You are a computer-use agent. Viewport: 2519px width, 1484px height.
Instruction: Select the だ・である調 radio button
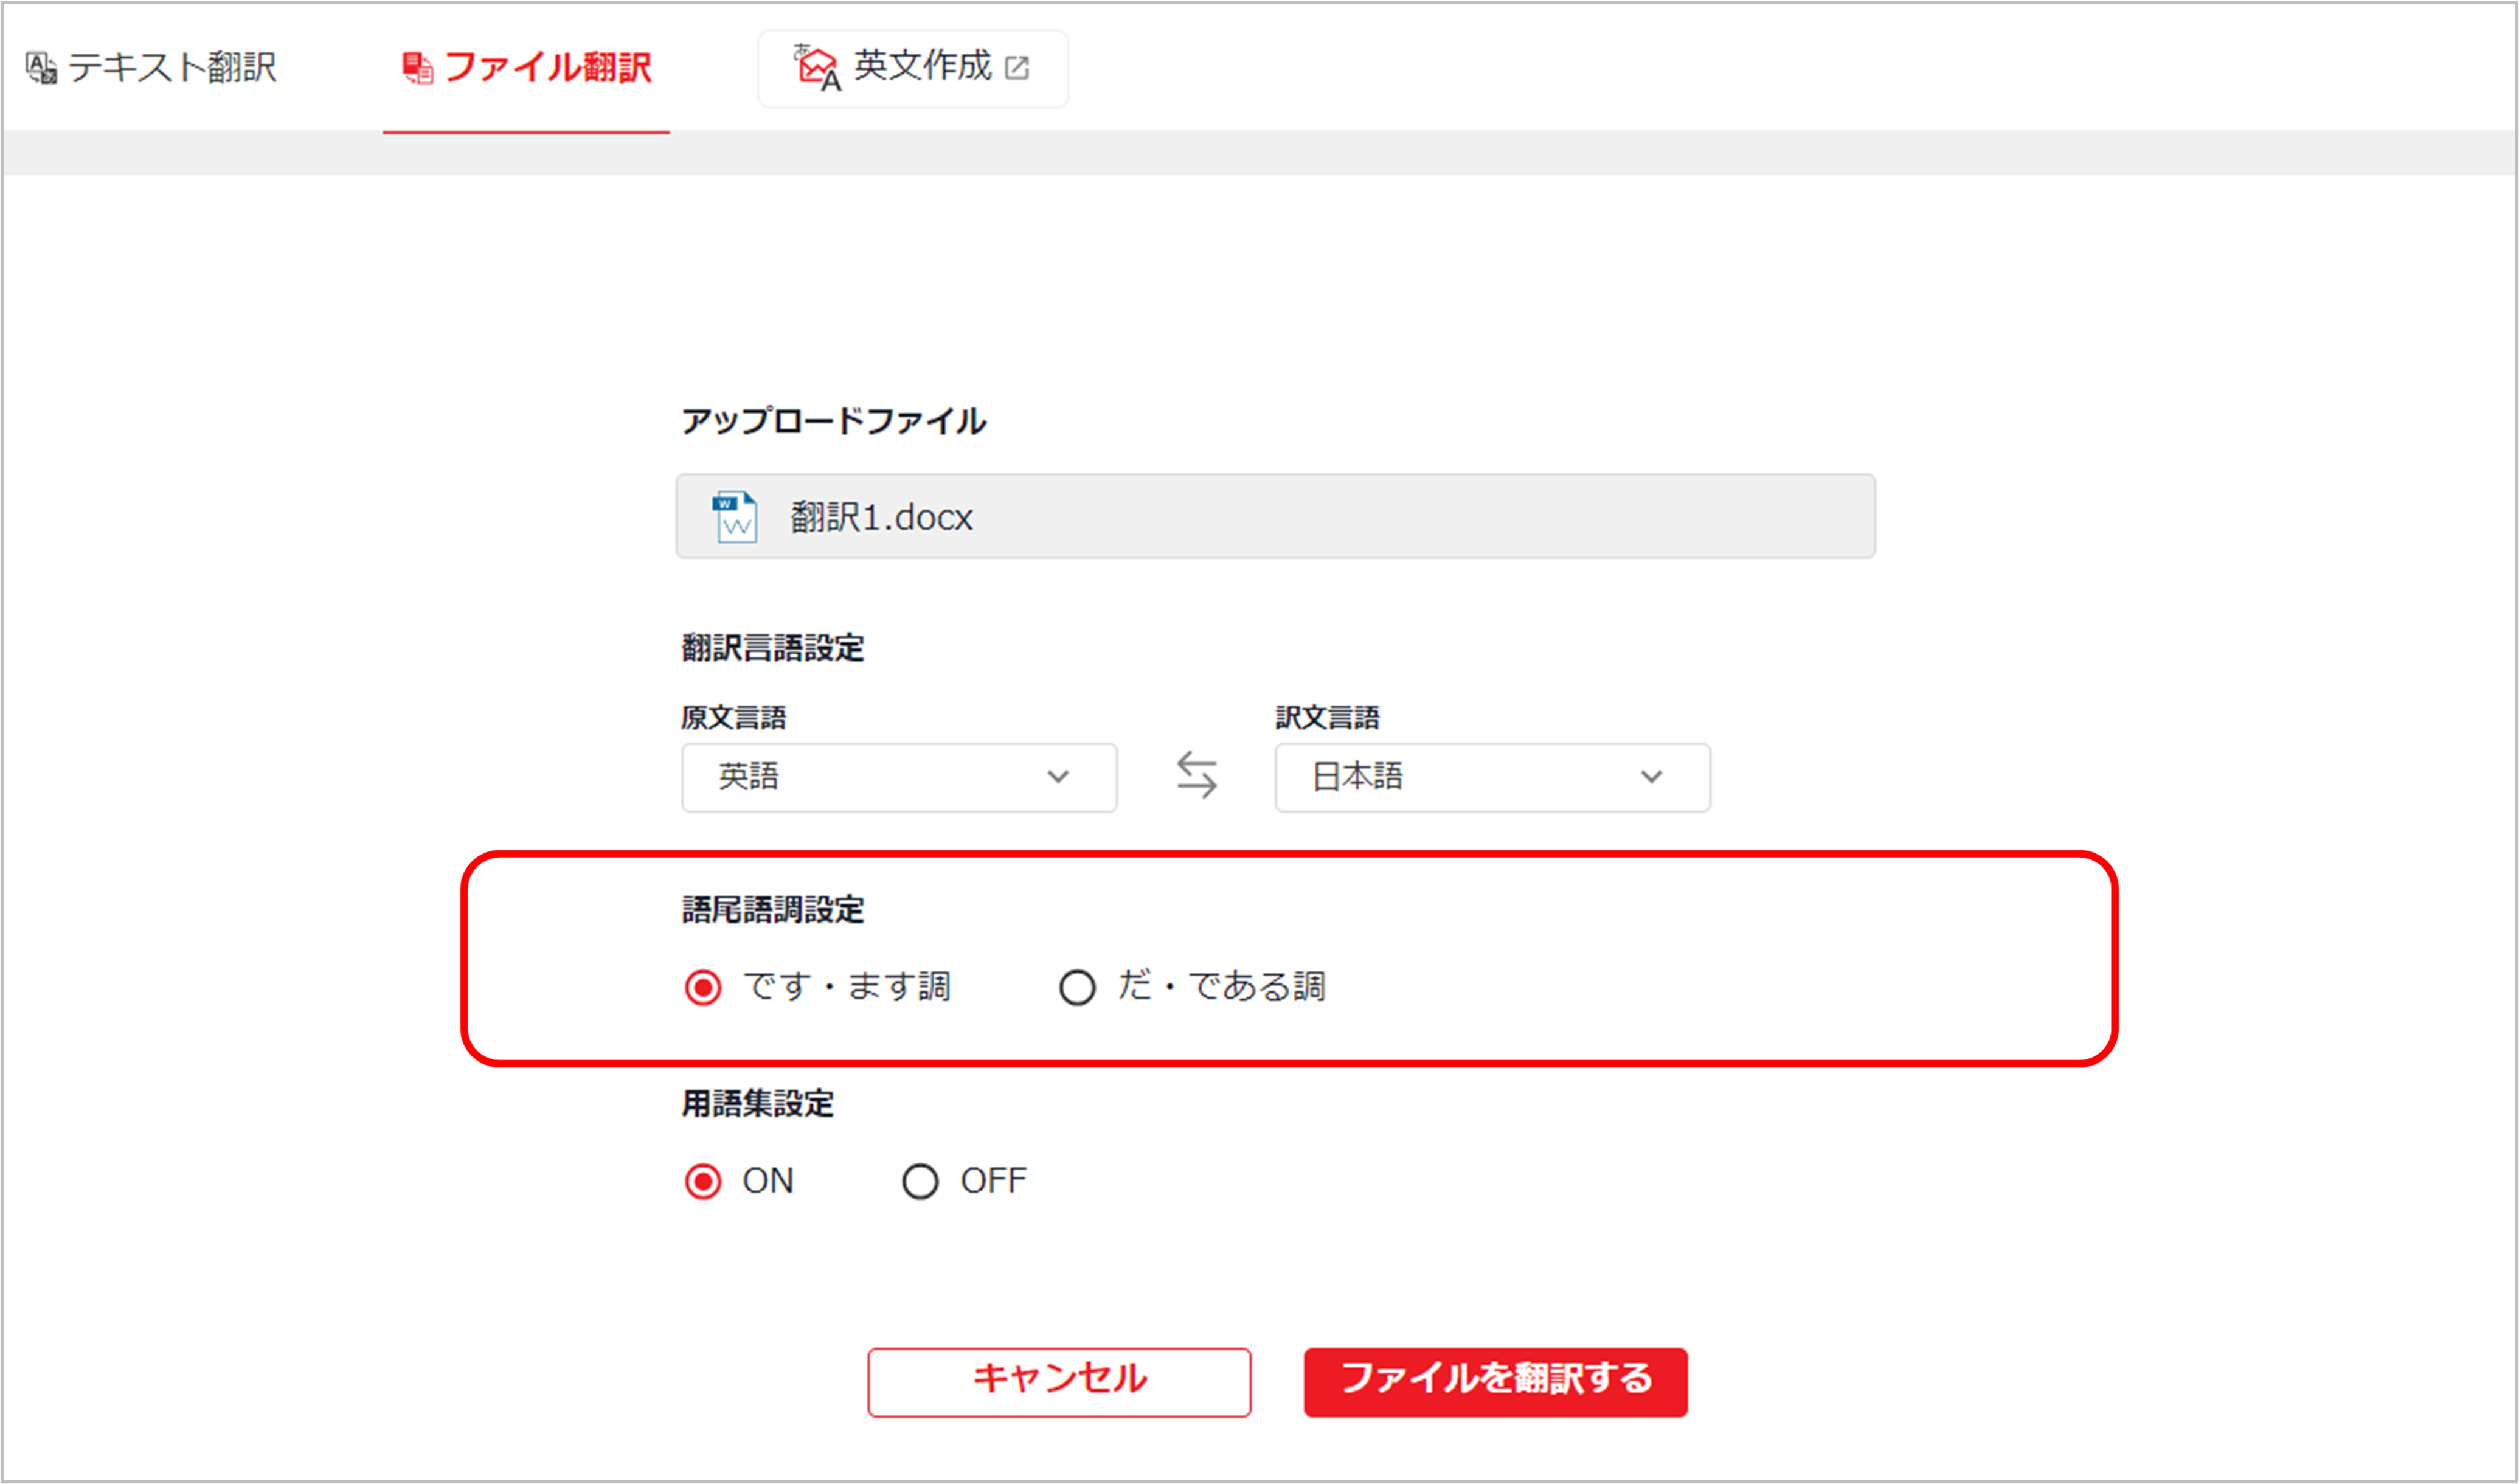click(1077, 988)
